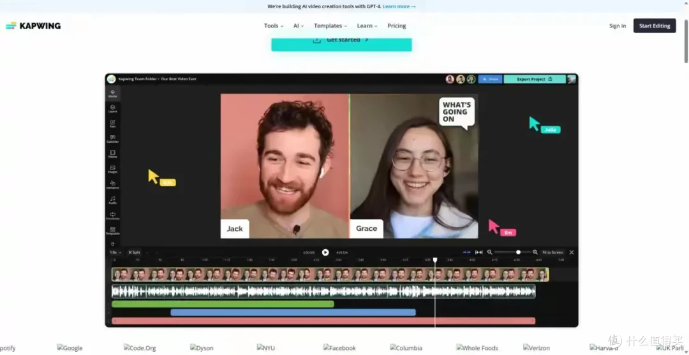This screenshot has width=689, height=355.
Task: Click the Start Editing button
Action: pyautogui.click(x=655, y=26)
